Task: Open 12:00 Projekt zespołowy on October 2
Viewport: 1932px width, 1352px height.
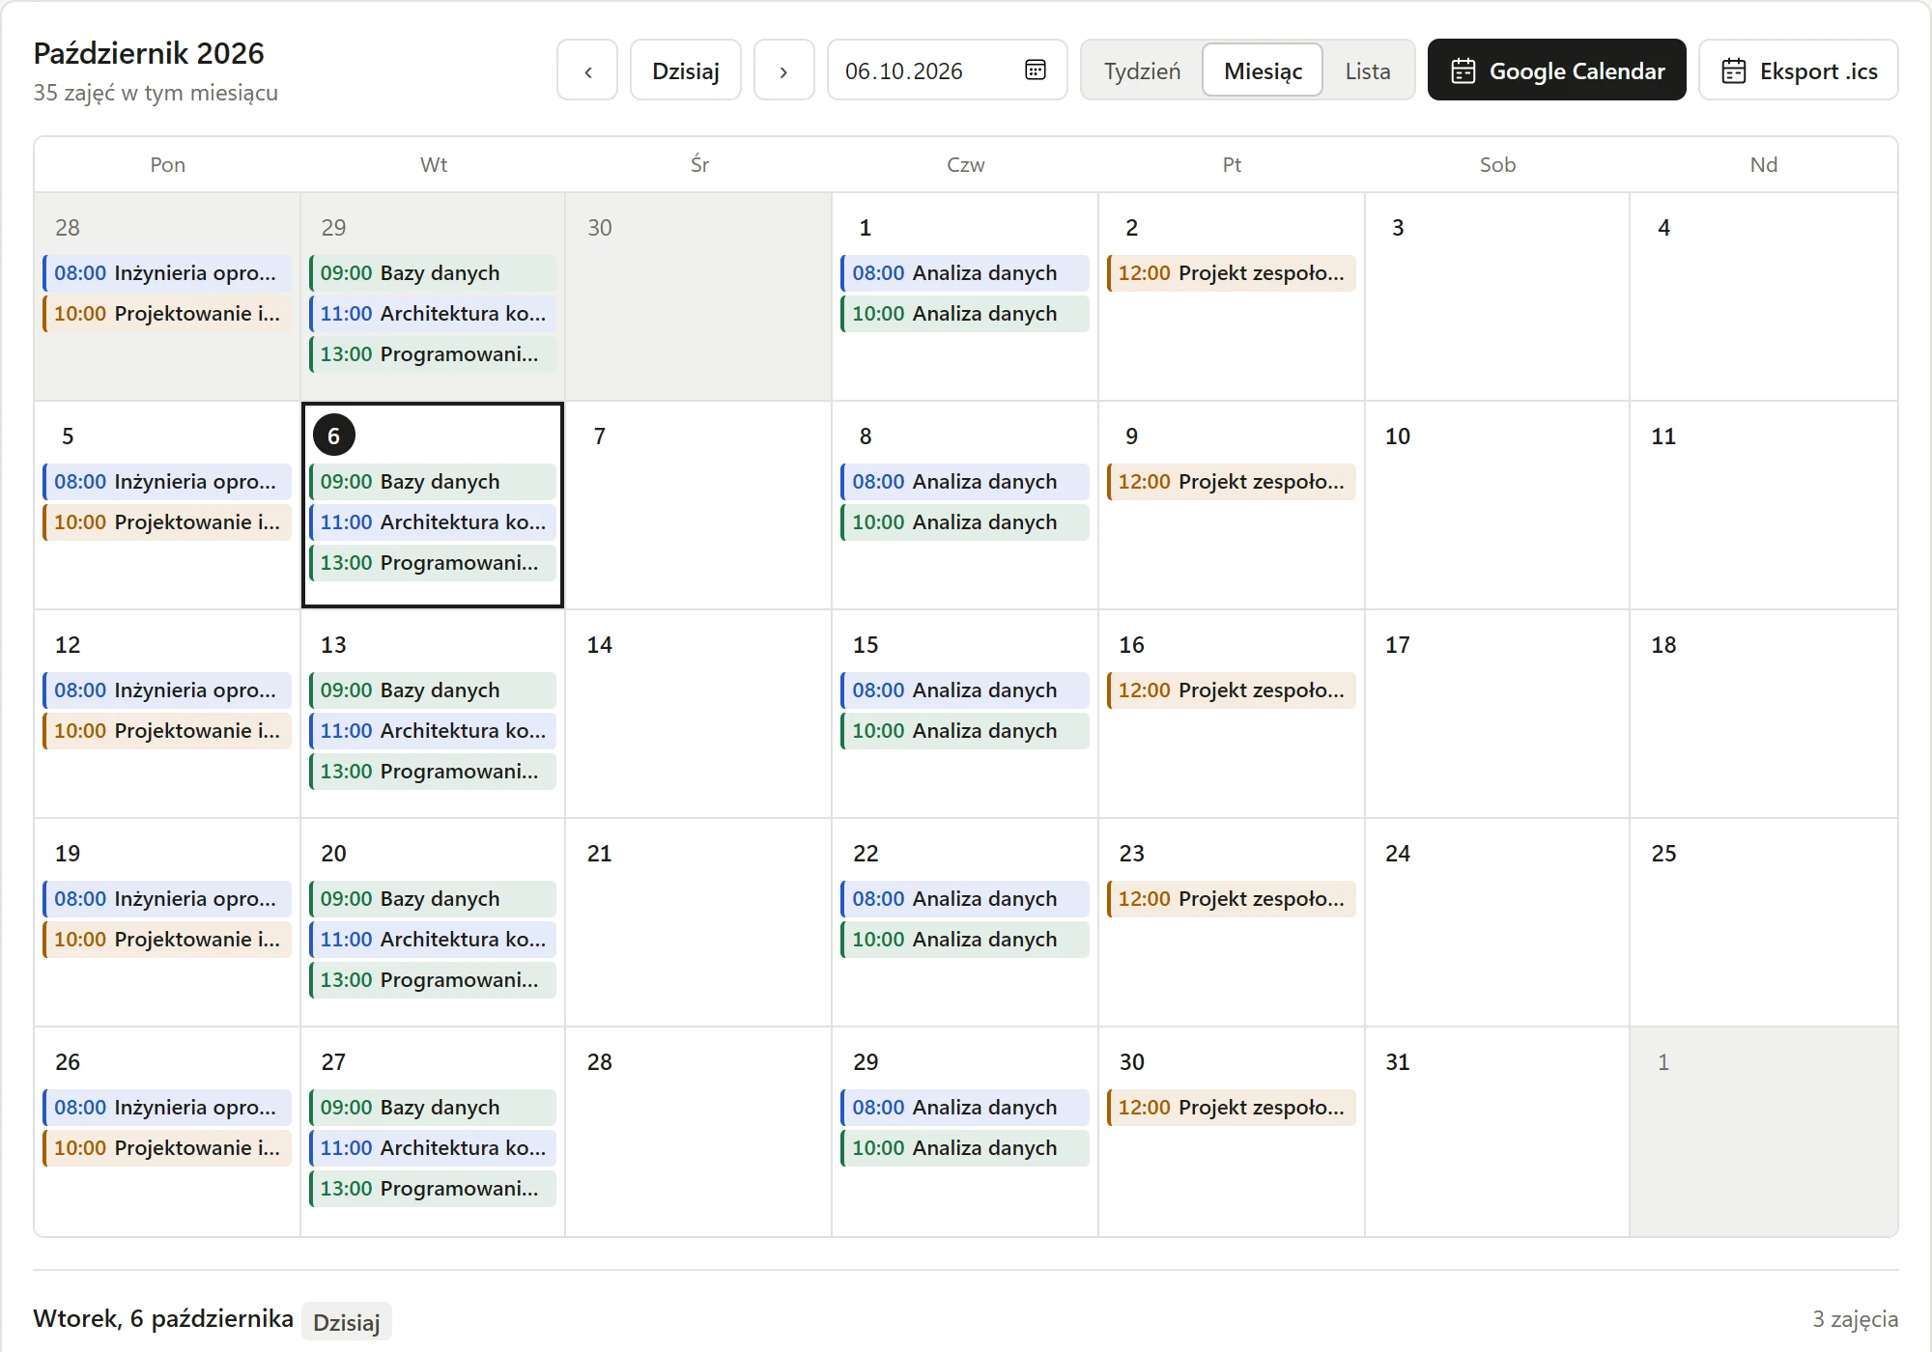Action: [x=1232, y=273]
